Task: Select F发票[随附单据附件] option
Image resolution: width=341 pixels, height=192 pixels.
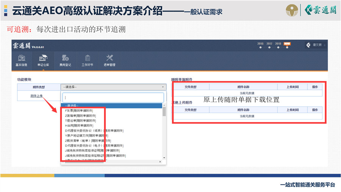Action: pyautogui.click(x=79, y=110)
